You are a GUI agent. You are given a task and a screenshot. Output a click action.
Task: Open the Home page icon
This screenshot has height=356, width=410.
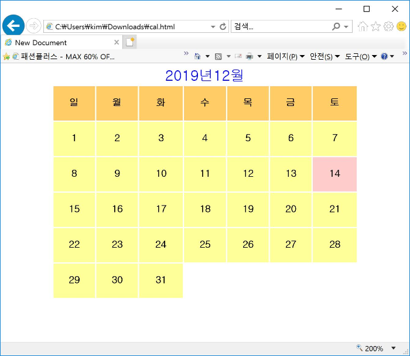(x=363, y=26)
